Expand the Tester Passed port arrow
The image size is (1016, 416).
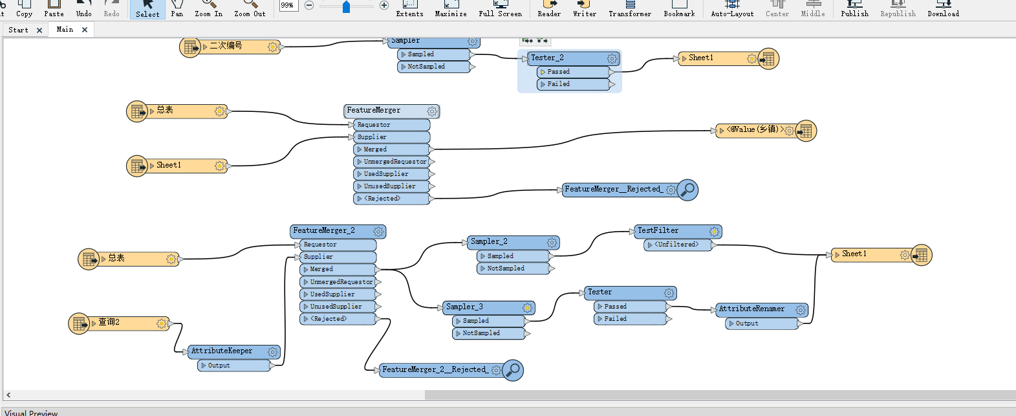(x=600, y=307)
